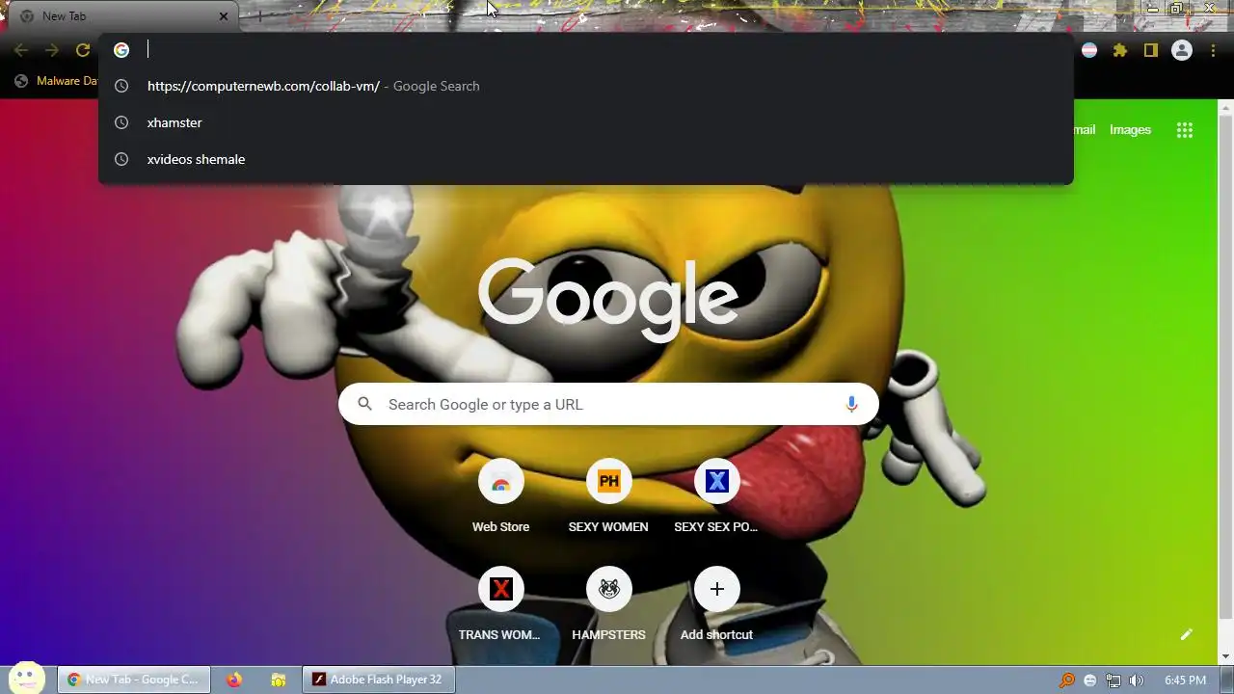Open the red X shortcut tile

(x=500, y=605)
